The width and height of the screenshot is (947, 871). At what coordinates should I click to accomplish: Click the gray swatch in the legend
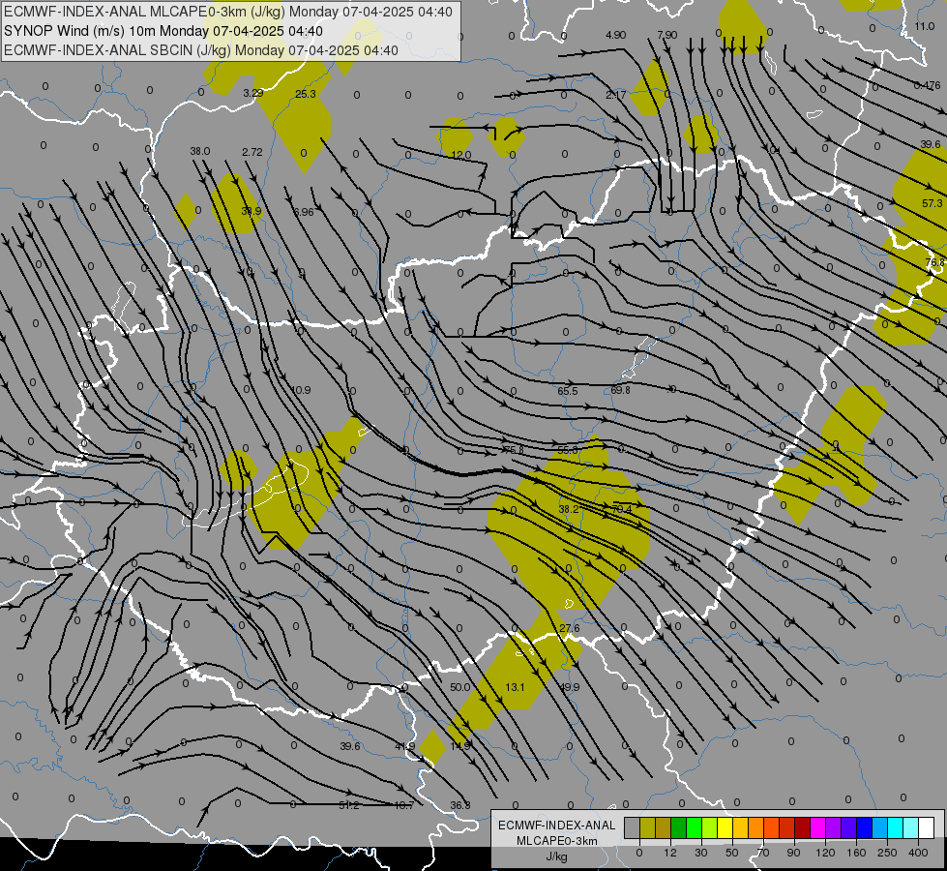tap(633, 827)
